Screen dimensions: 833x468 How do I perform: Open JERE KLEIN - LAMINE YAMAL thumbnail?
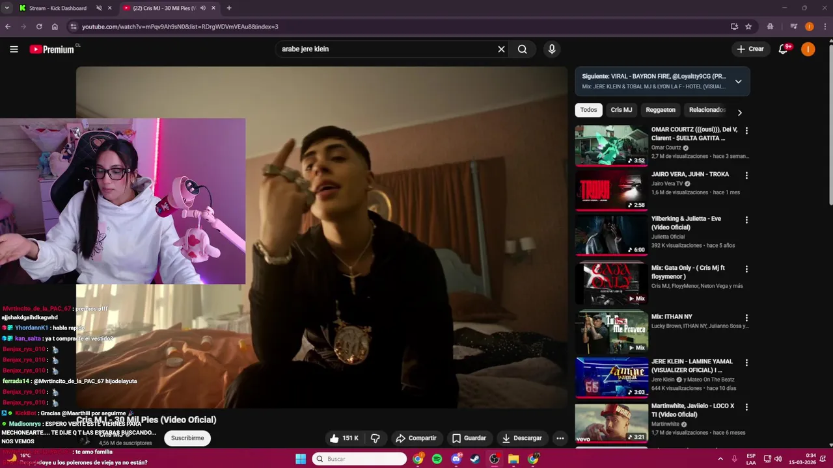(x=611, y=377)
